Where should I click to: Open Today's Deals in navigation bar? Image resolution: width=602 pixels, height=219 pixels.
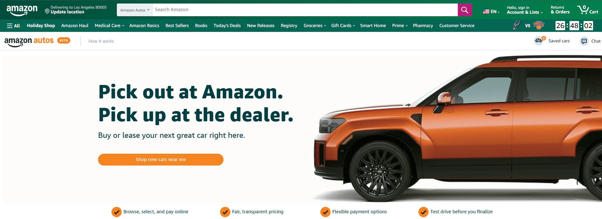click(x=227, y=26)
